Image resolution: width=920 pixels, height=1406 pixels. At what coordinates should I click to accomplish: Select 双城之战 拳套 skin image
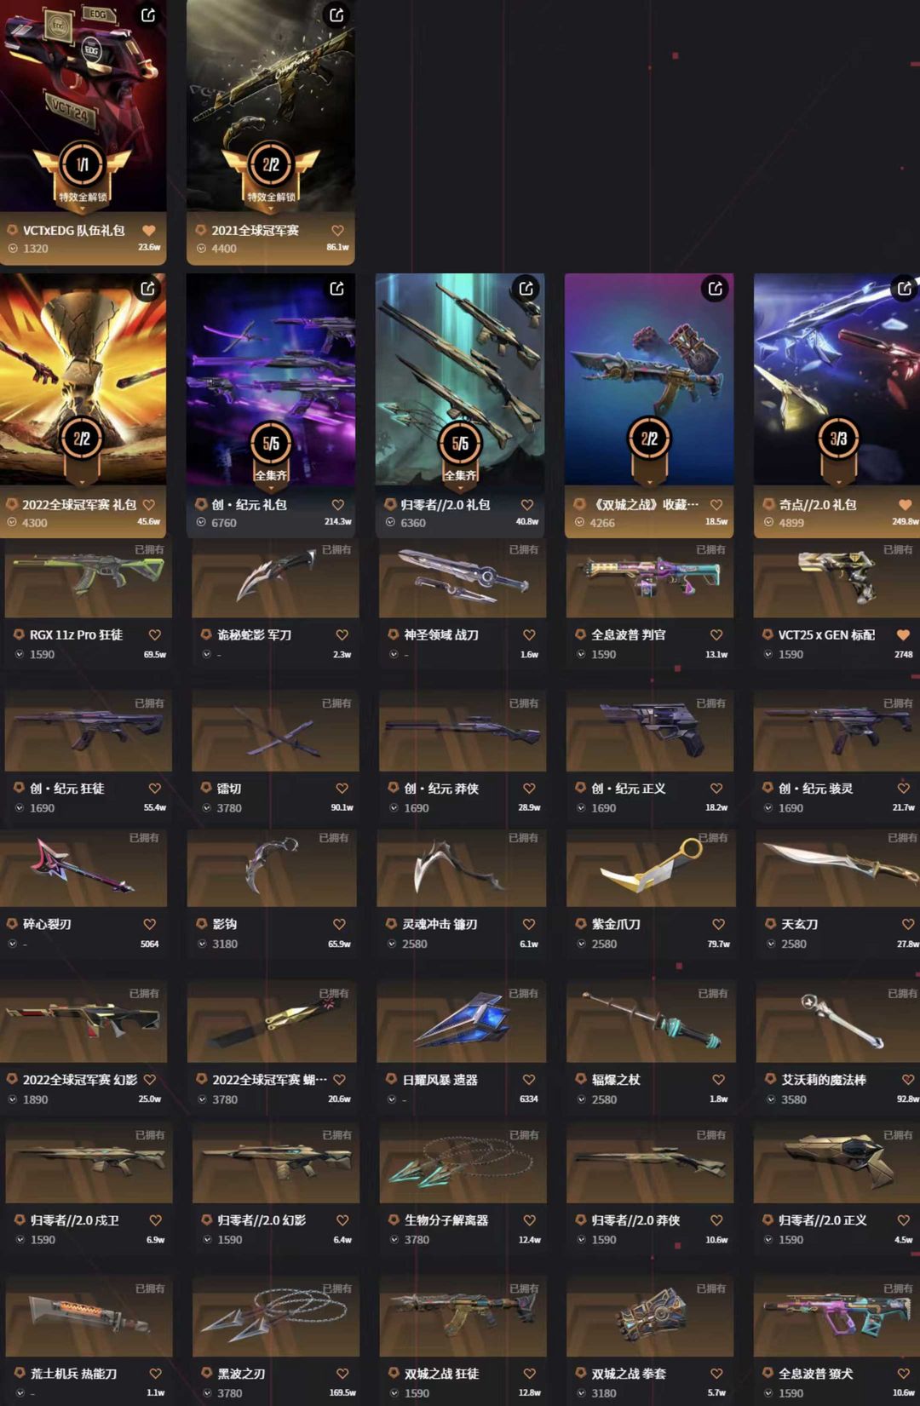(650, 1317)
